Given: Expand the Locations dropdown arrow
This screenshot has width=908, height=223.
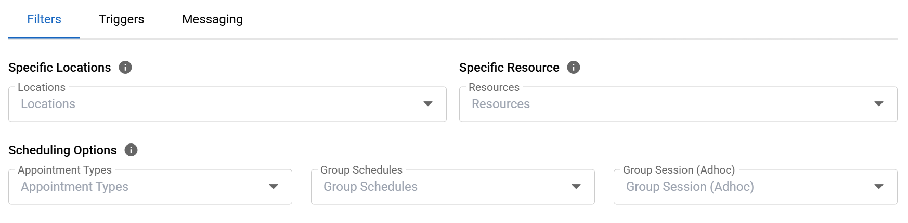Looking at the screenshot, I should pos(428,104).
